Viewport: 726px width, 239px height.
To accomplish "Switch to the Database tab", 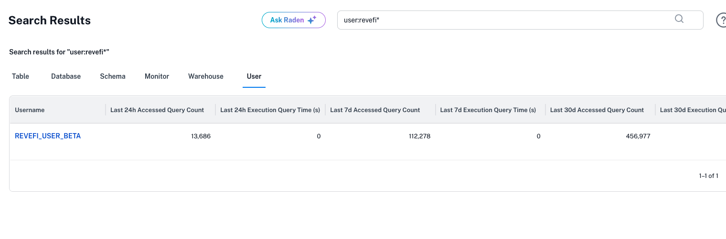I will point(66,76).
